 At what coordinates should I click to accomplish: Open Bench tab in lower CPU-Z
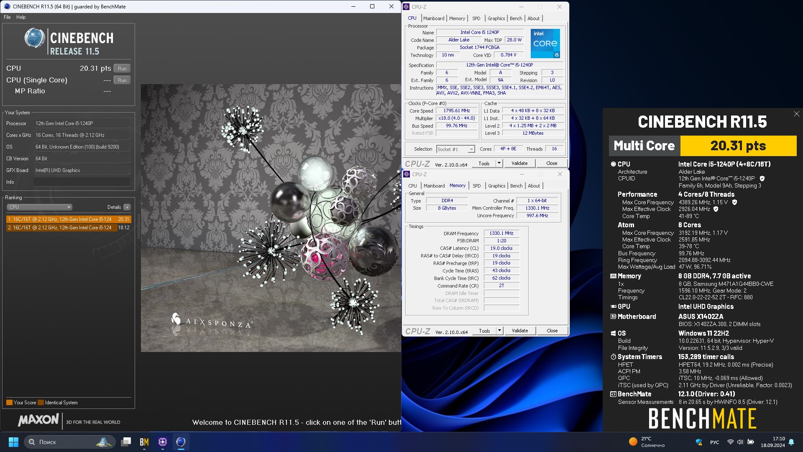point(517,186)
